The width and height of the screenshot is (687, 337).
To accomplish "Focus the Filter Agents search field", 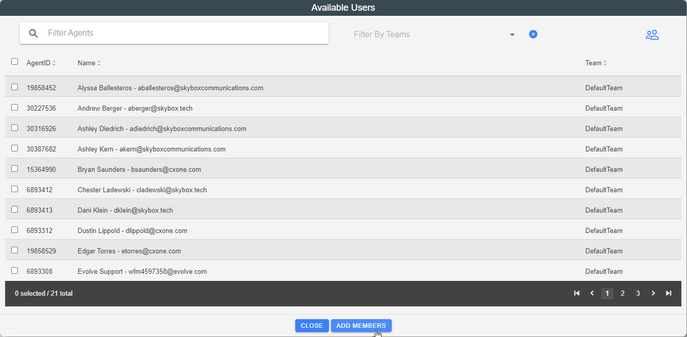I will [x=184, y=33].
